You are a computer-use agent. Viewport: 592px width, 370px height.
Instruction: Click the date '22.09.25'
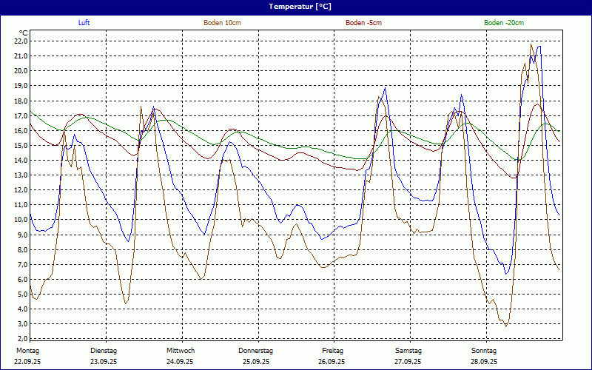tap(27, 362)
